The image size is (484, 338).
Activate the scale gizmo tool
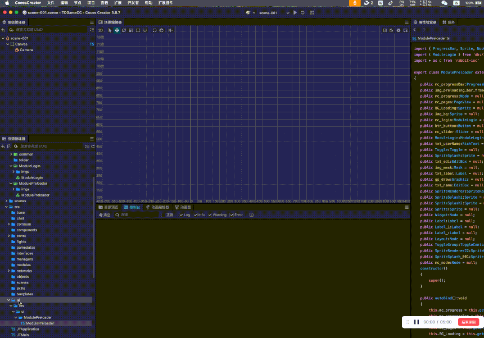coord(131,30)
